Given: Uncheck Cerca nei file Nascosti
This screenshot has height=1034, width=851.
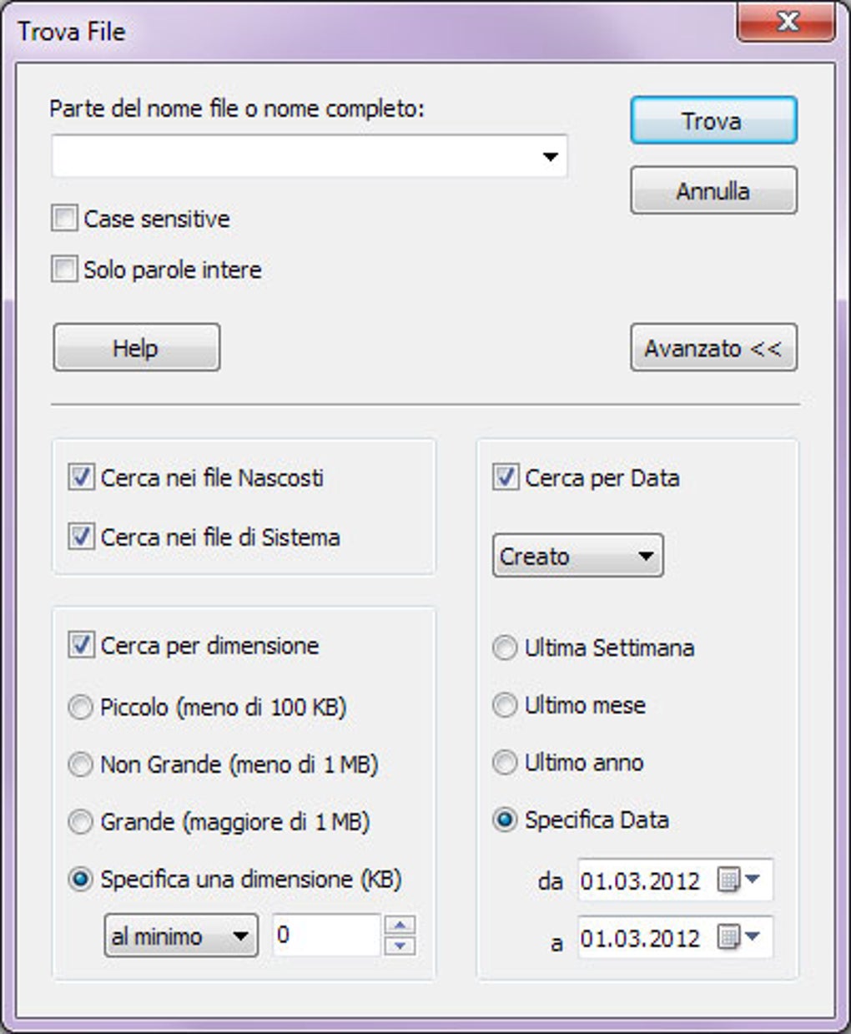Looking at the screenshot, I should 81,478.
